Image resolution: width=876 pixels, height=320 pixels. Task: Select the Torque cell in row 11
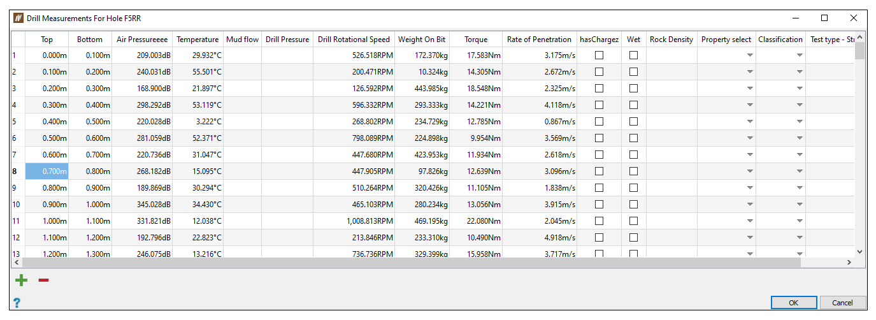pos(475,221)
